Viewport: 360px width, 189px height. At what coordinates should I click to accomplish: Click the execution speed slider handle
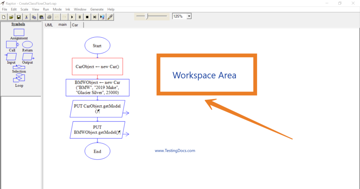point(147,16)
